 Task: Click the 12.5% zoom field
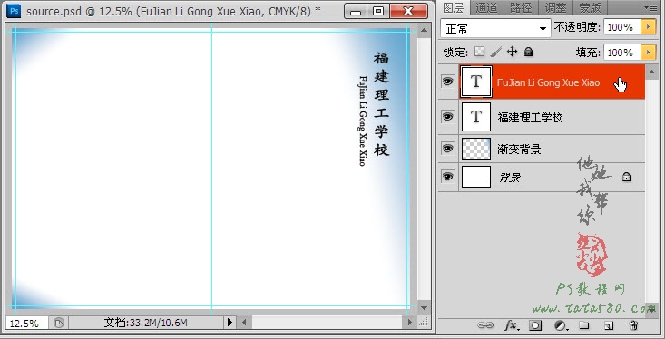pos(26,324)
